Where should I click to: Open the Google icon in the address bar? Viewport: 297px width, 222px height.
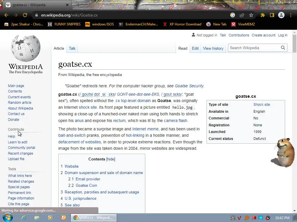tap(233, 15)
